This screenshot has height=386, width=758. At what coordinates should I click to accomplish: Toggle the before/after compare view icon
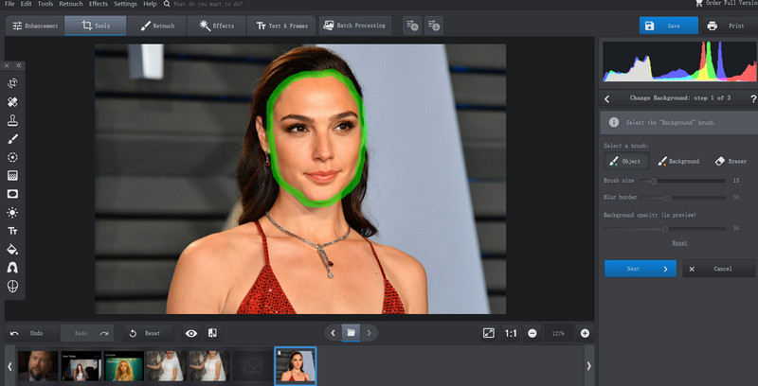(212, 333)
